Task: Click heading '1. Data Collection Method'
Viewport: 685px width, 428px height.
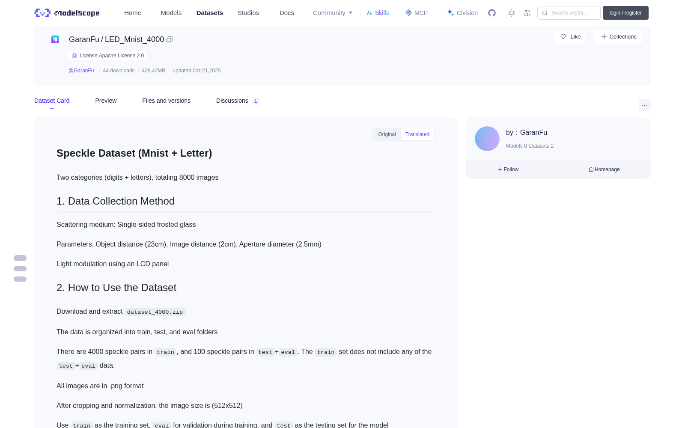Action: click(116, 201)
